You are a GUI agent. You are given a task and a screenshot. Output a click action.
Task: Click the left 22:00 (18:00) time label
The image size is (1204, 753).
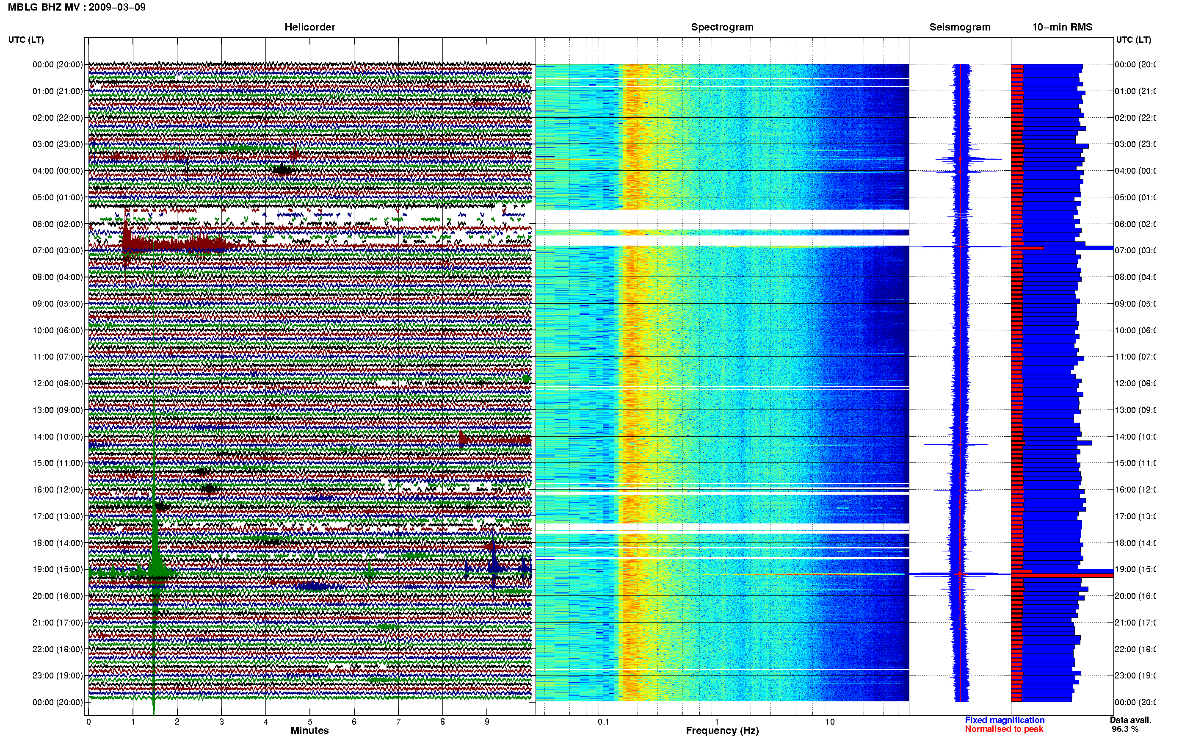pyautogui.click(x=58, y=649)
